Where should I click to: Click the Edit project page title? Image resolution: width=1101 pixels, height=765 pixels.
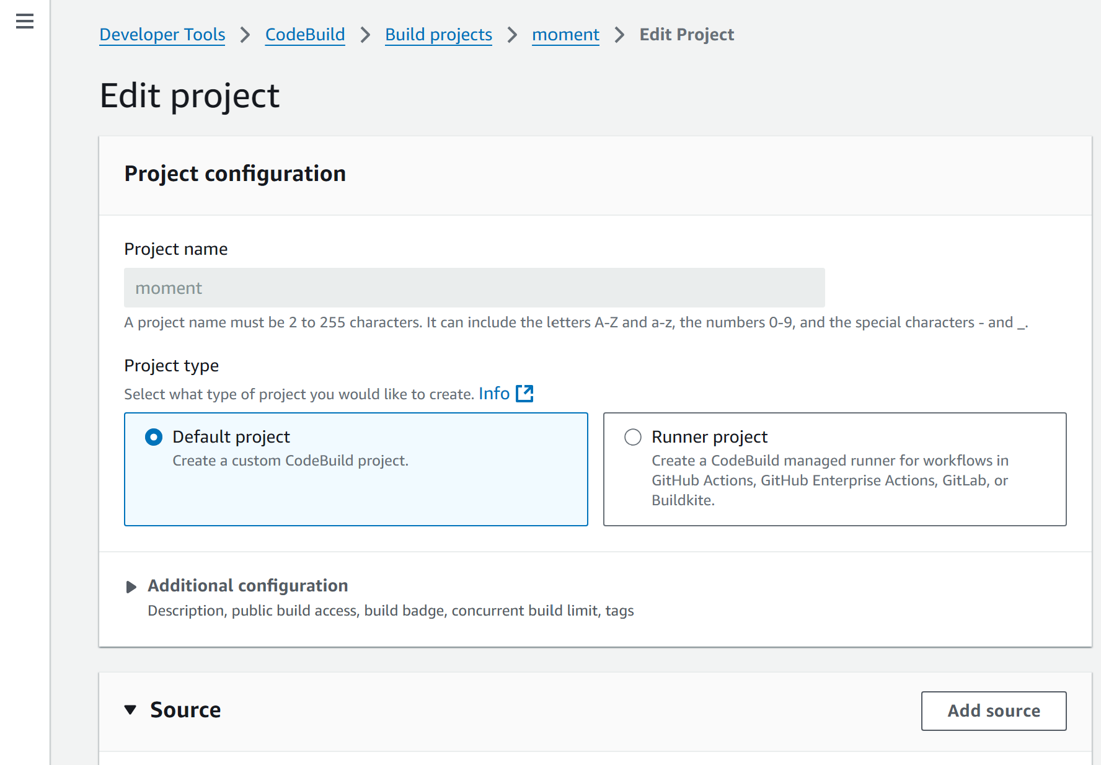tap(190, 96)
